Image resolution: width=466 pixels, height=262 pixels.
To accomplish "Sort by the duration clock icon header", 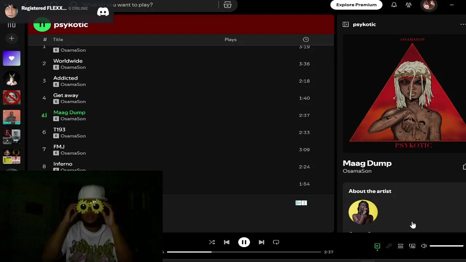I will coord(306,39).
